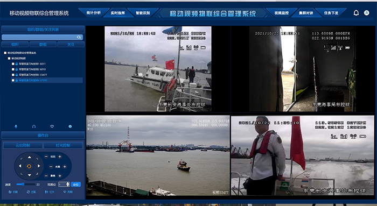Tick the root 移动视频物联综合管理系统 checkbox
Image resolution: width=377 pixels, height=206 pixels.
point(5,53)
